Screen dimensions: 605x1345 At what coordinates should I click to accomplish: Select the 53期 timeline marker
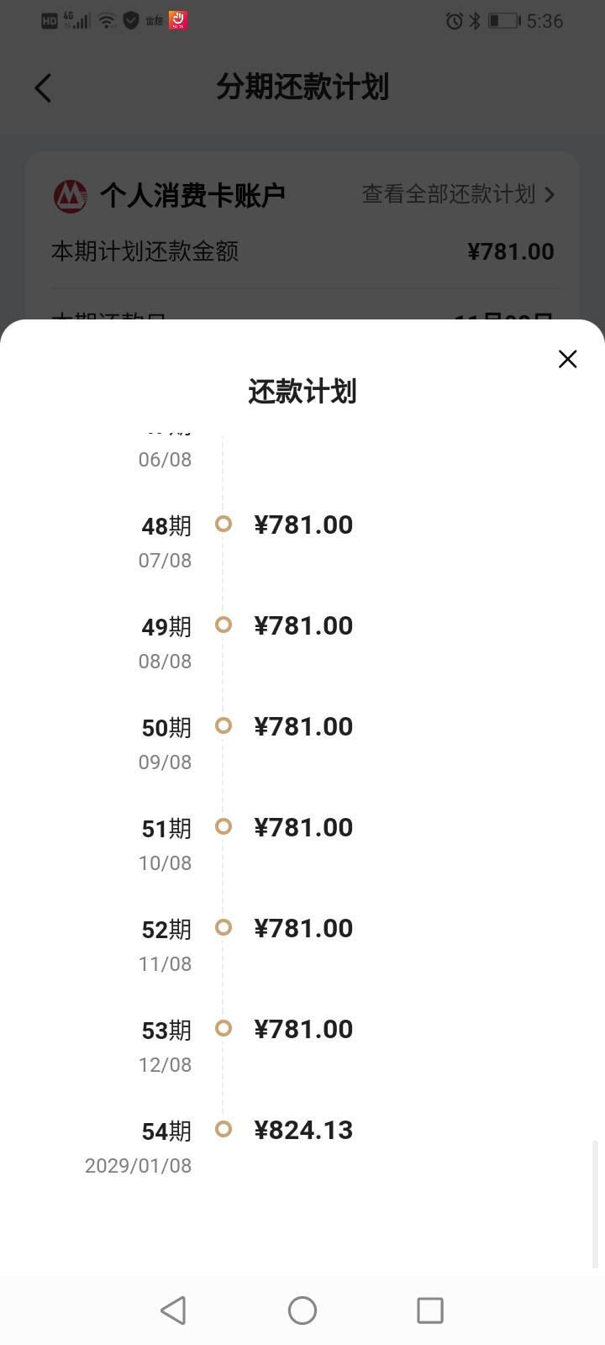pos(224,1029)
